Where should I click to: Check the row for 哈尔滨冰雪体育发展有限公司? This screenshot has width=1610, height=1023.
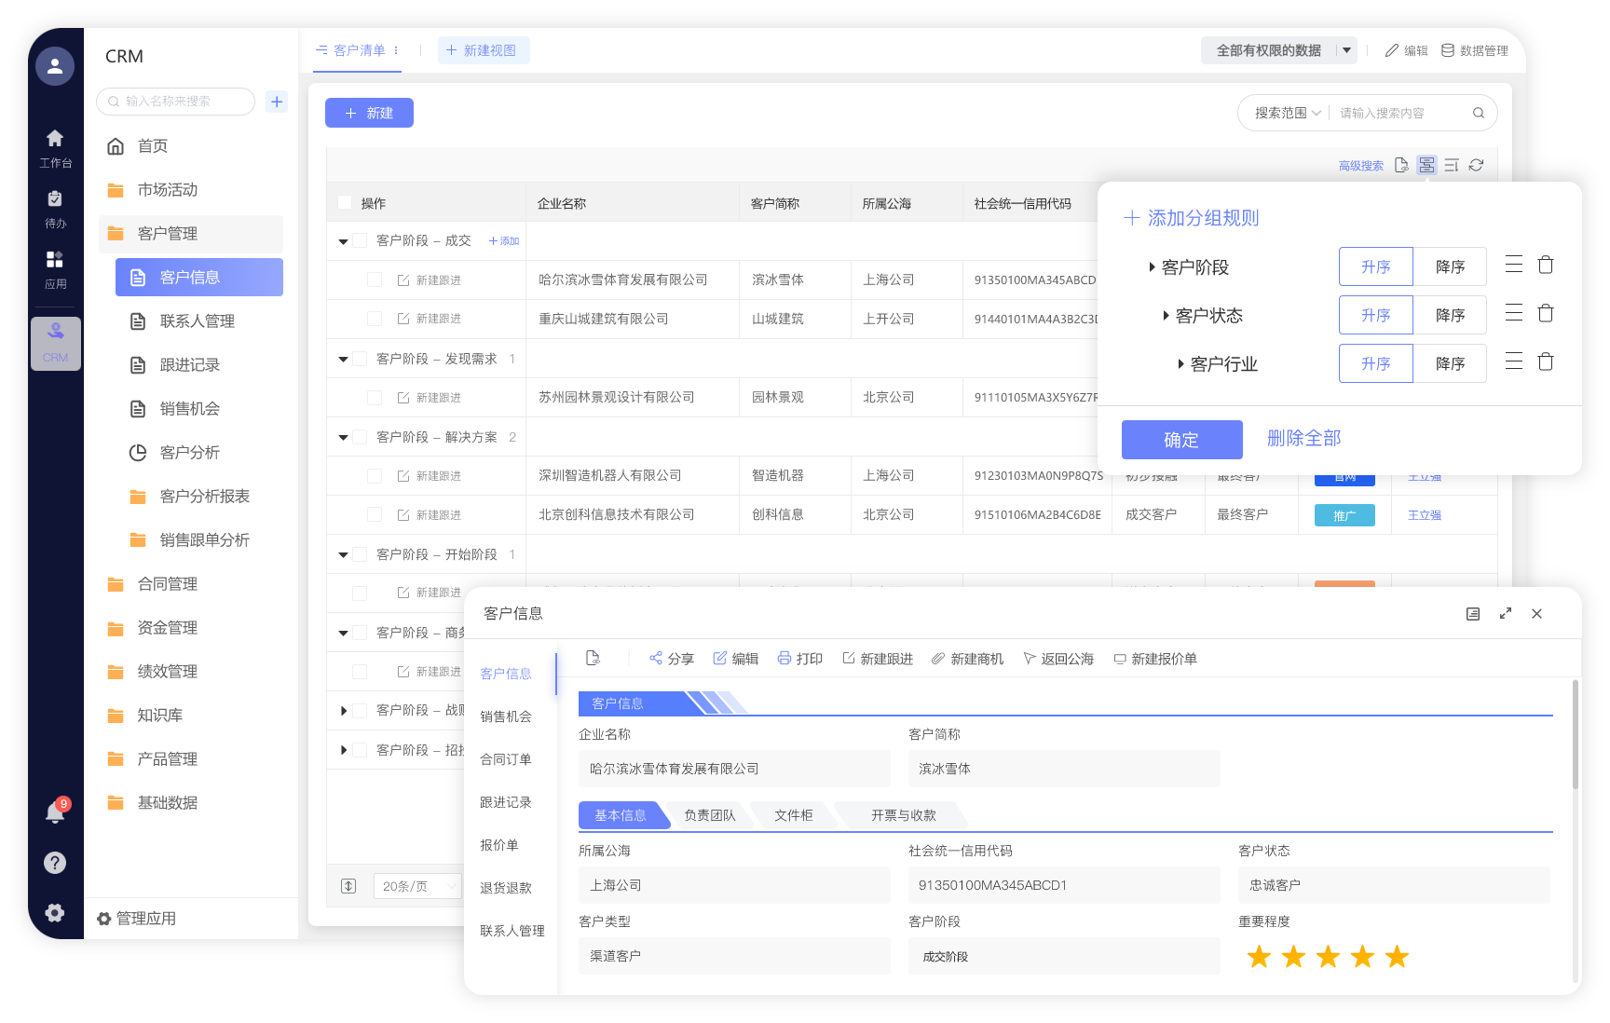coord(374,280)
